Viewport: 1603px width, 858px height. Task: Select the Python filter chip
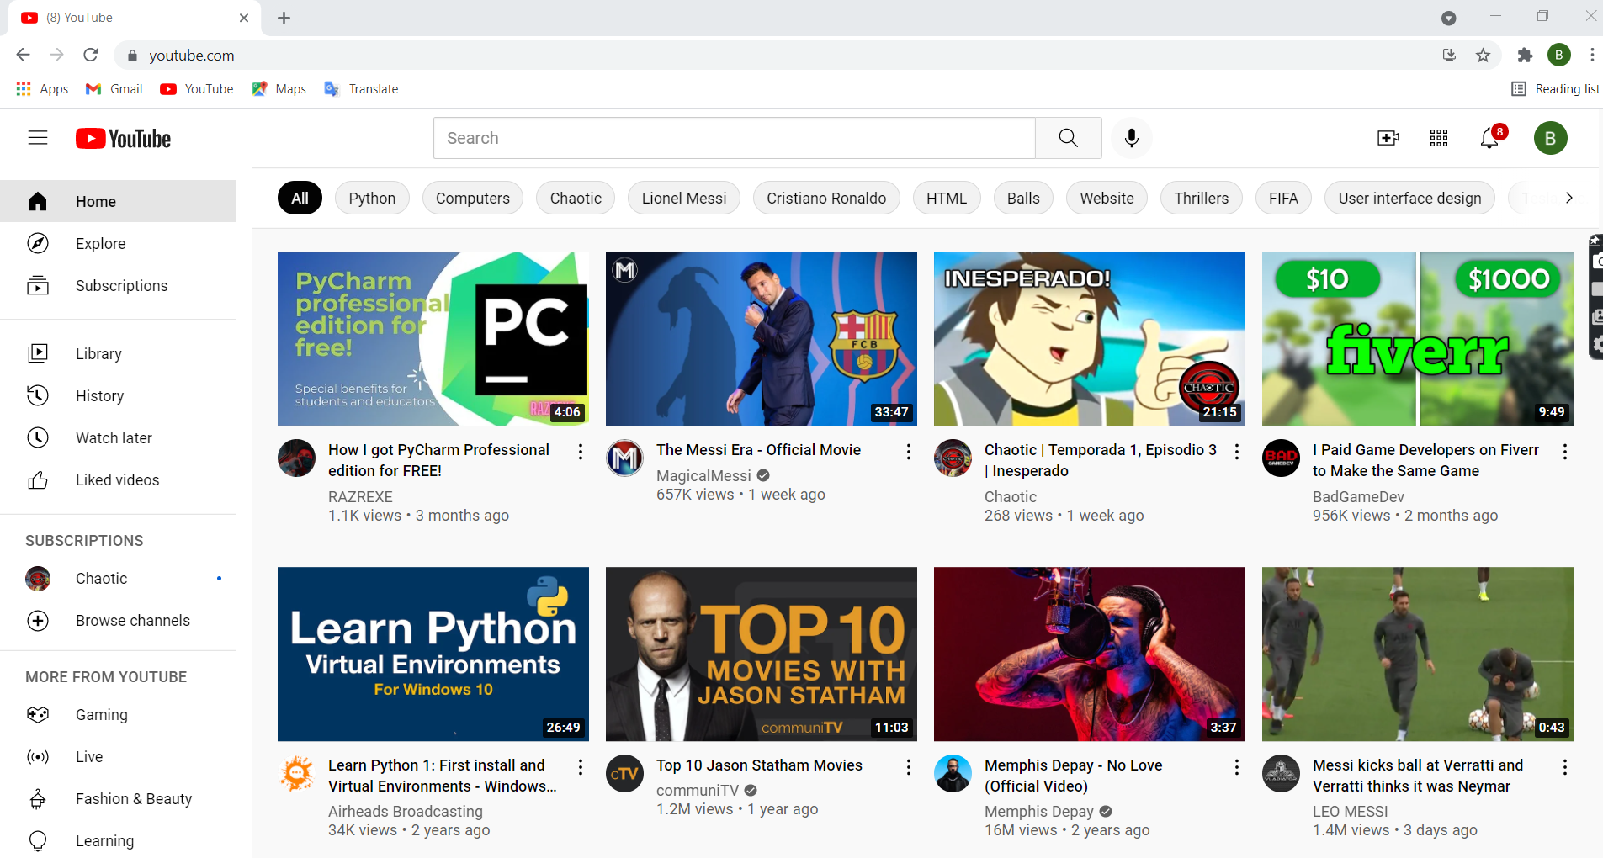[x=372, y=199]
